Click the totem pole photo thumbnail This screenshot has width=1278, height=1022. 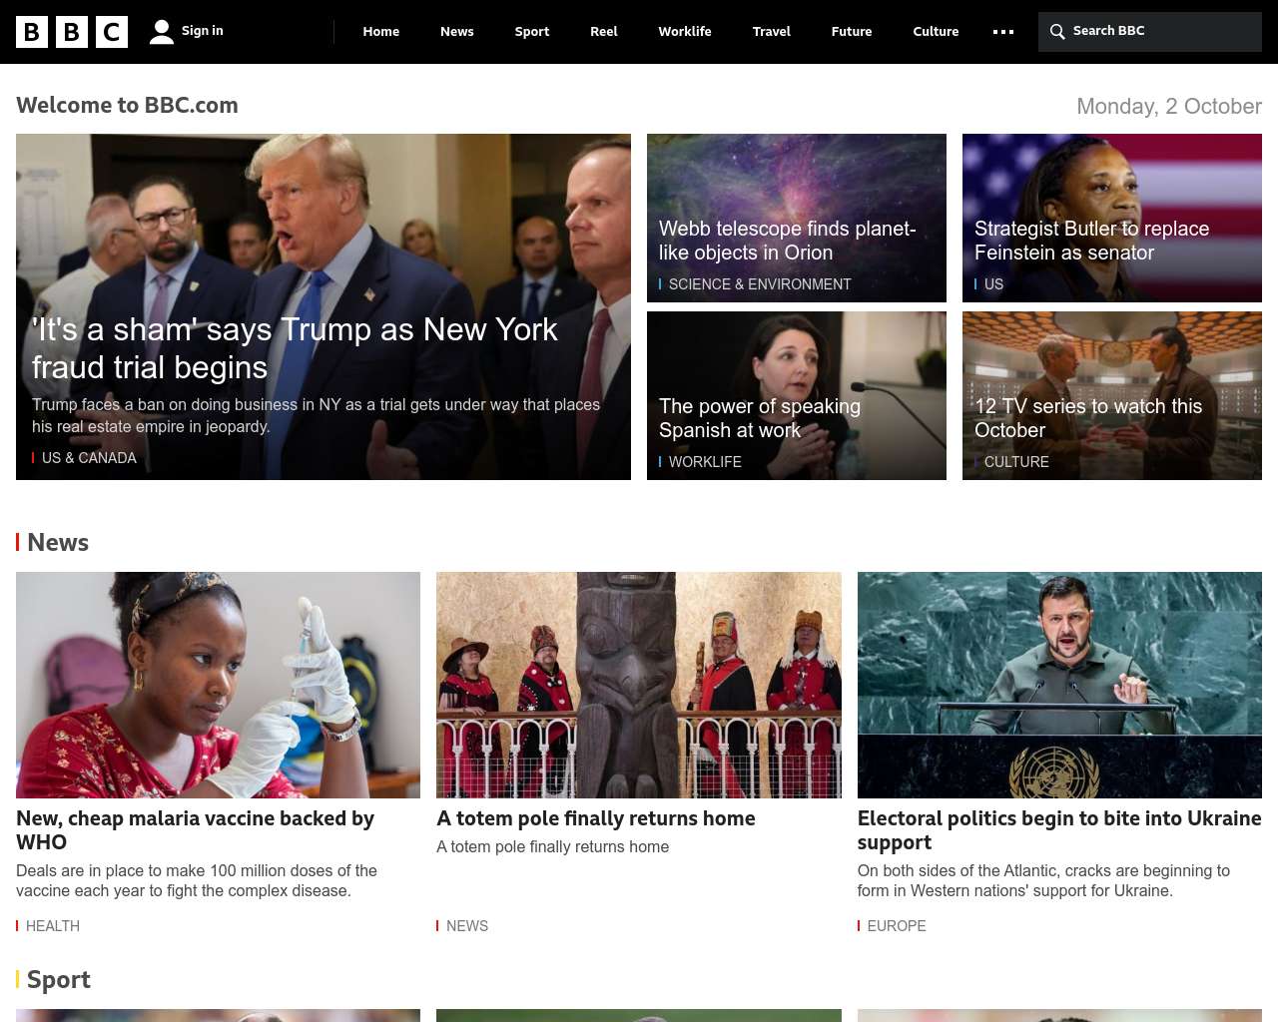click(x=639, y=685)
